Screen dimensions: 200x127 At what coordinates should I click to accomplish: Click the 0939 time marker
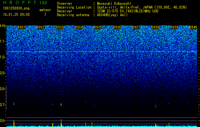pyautogui.click(x=174, y=27)
